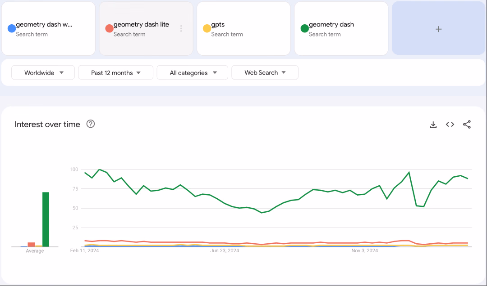The image size is (487, 286).
Task: Click the 100 y-axis value
Action: coord(74,169)
